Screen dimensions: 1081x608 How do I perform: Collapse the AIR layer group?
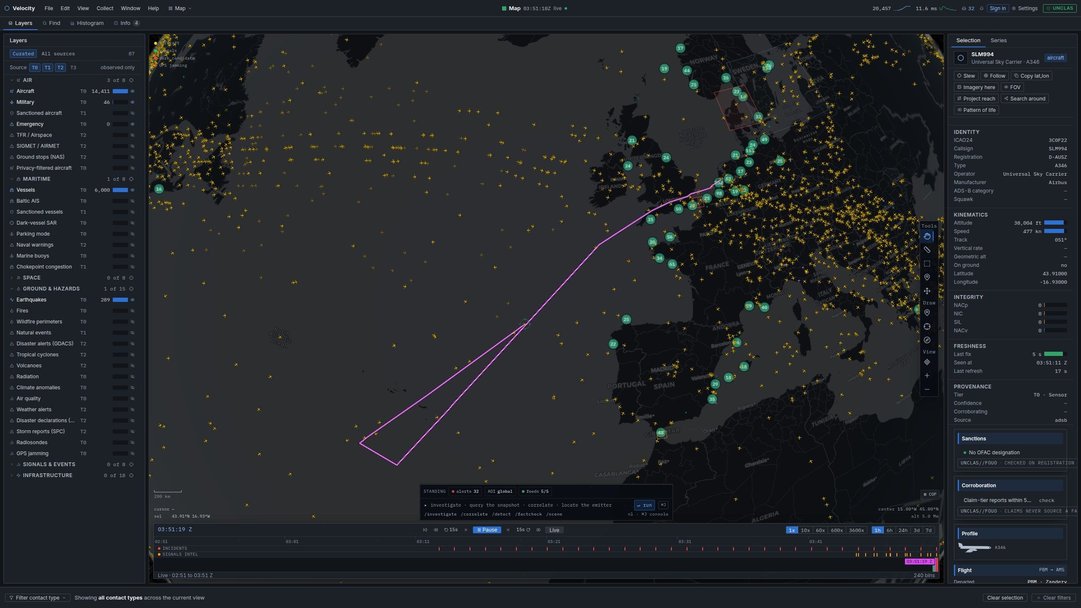point(11,80)
